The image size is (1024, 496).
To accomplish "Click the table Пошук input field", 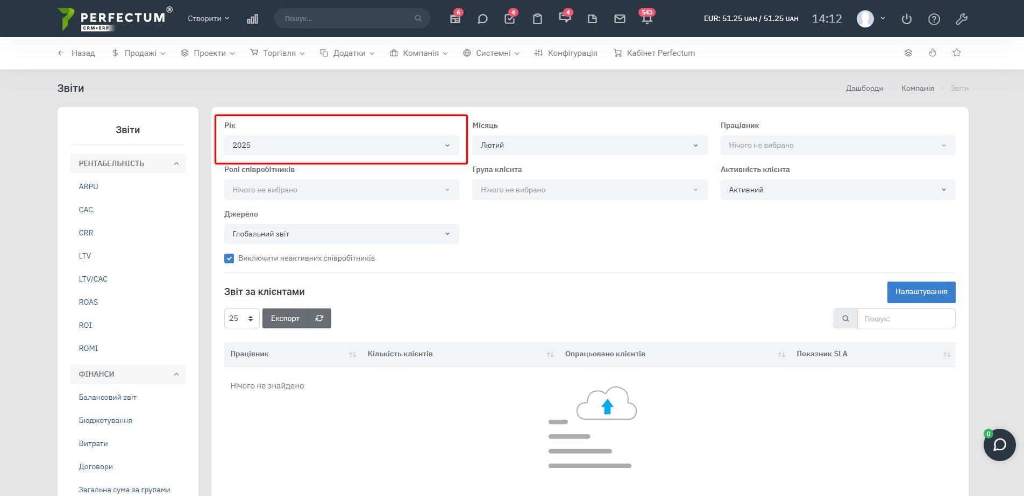I will 906,319.
